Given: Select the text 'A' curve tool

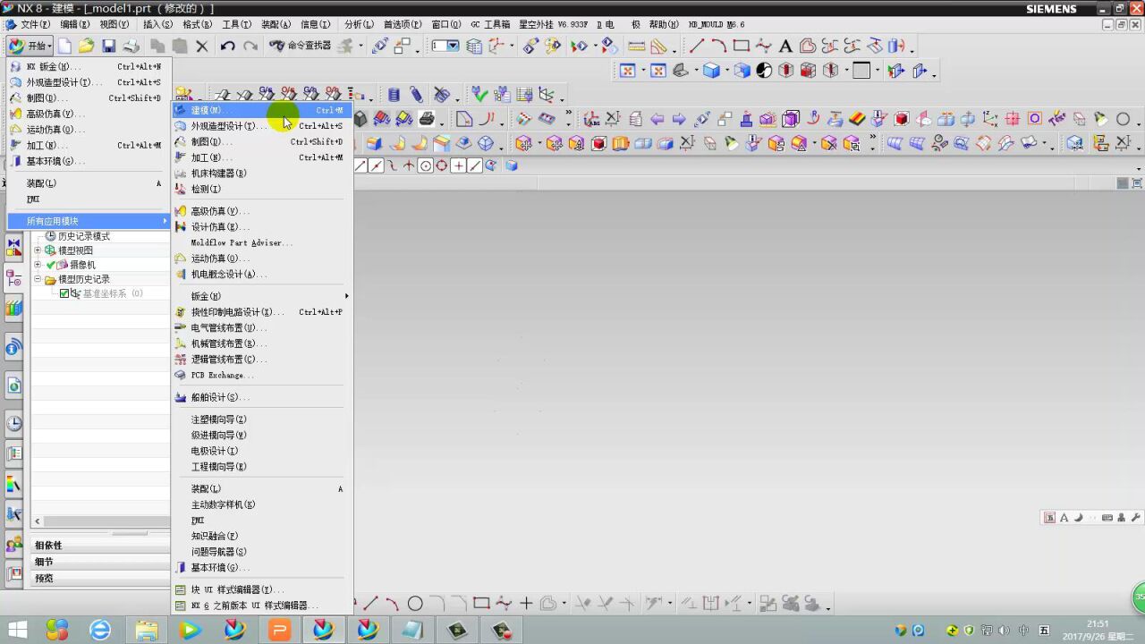Looking at the screenshot, I should (785, 46).
